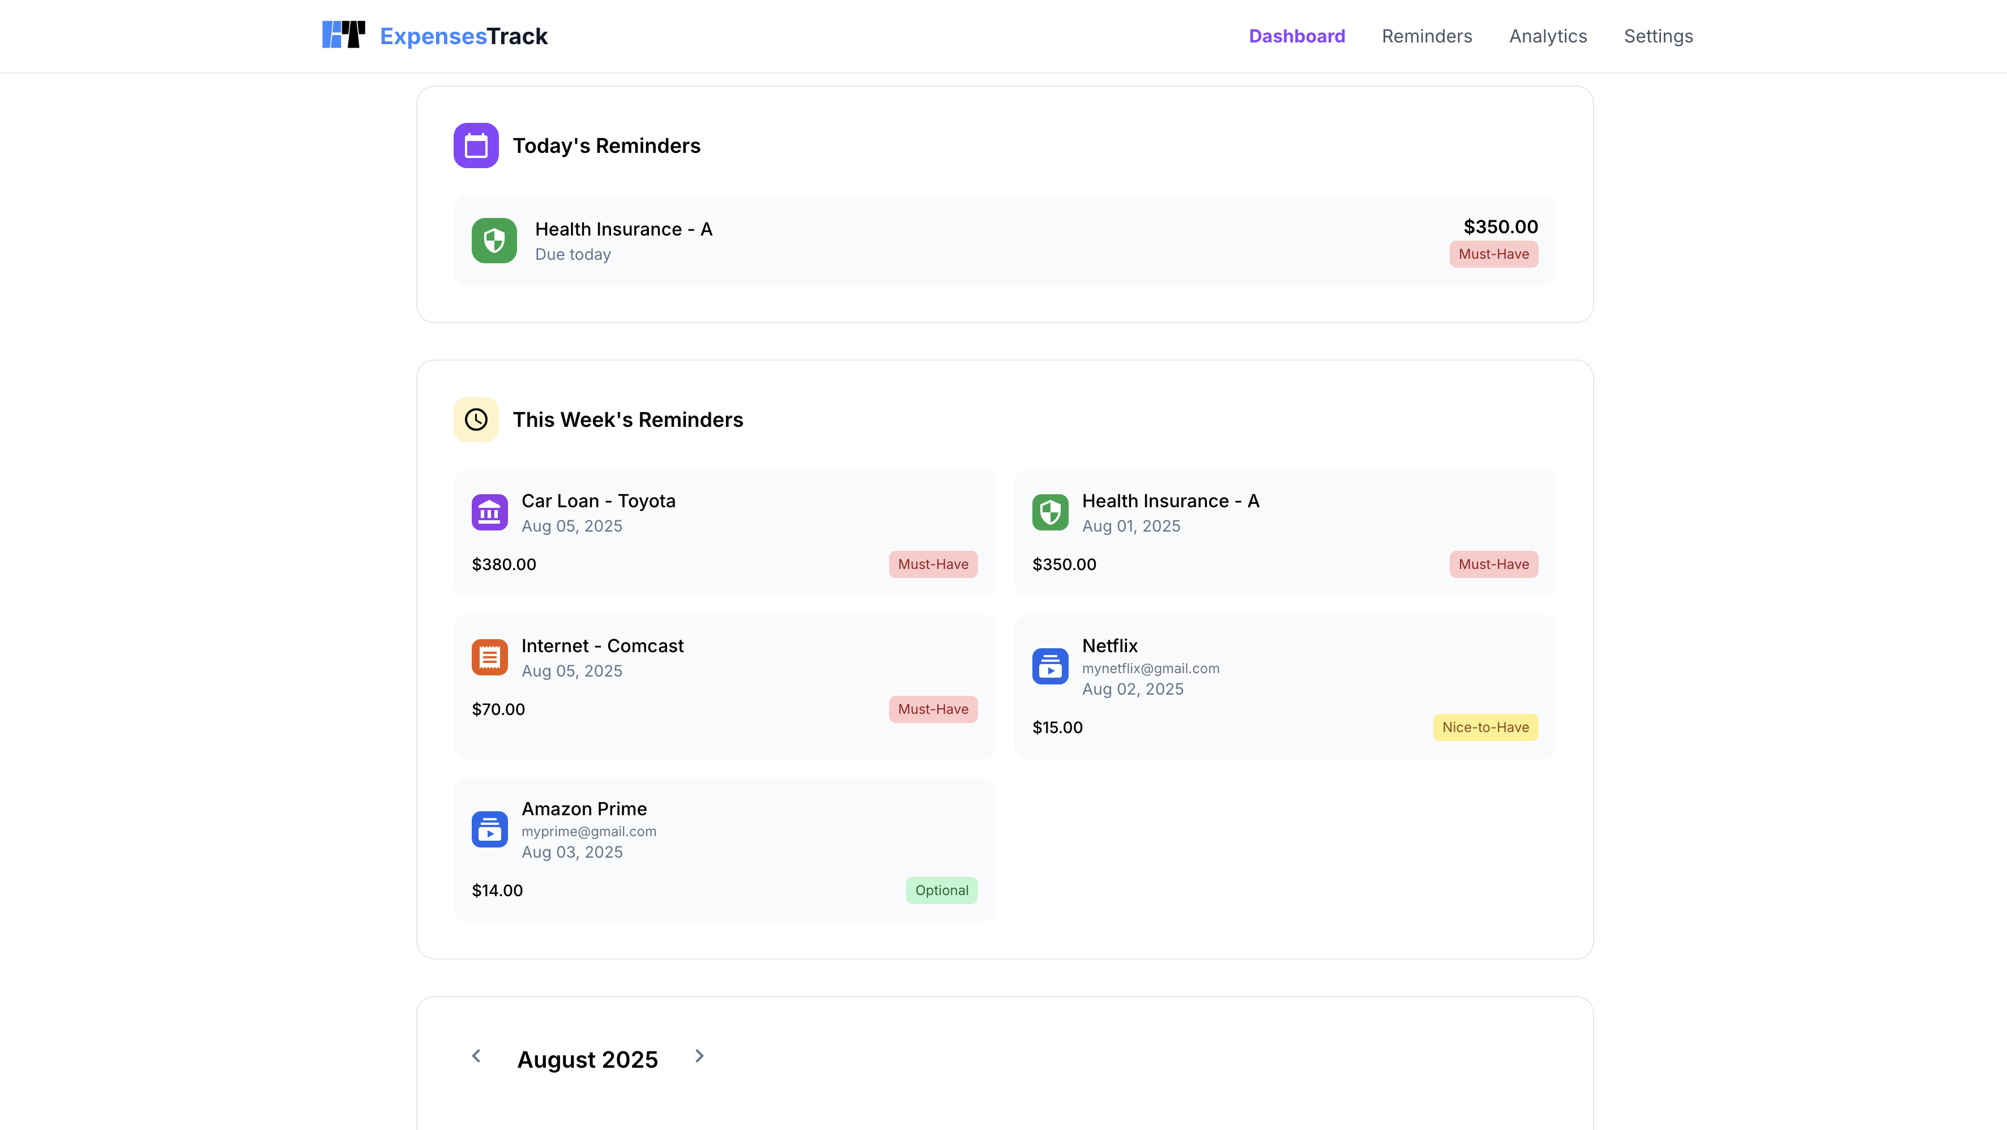Click the ExpensesTrack logo icon
This screenshot has width=2007, height=1130.
click(x=344, y=35)
